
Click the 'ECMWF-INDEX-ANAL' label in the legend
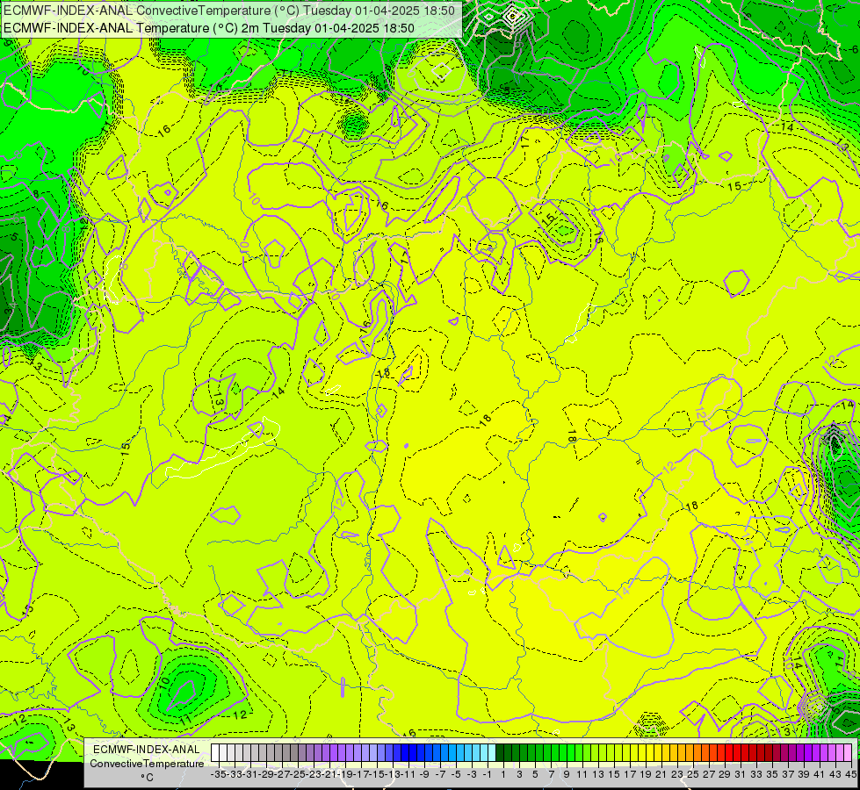coord(147,750)
